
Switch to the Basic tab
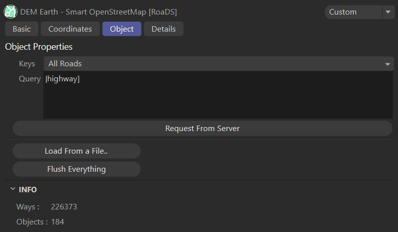[x=22, y=29]
